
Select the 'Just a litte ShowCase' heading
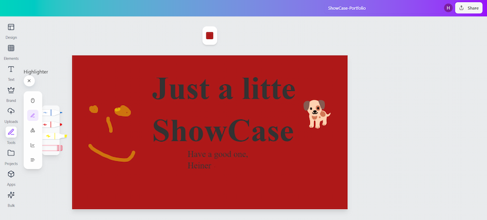[224, 110]
